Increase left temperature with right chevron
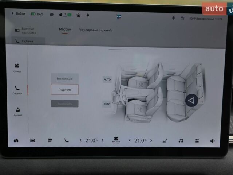The image size is (233, 175). (103, 140)
